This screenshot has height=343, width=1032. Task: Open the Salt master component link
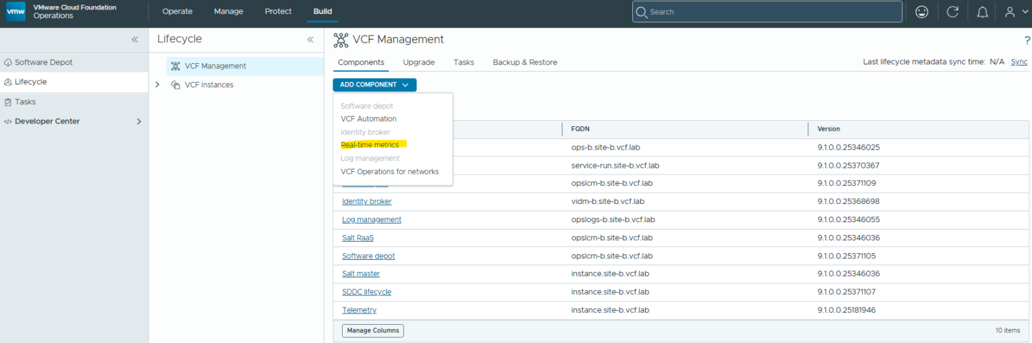[x=361, y=274]
